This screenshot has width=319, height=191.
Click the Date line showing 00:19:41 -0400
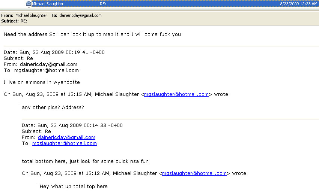[x=54, y=52]
